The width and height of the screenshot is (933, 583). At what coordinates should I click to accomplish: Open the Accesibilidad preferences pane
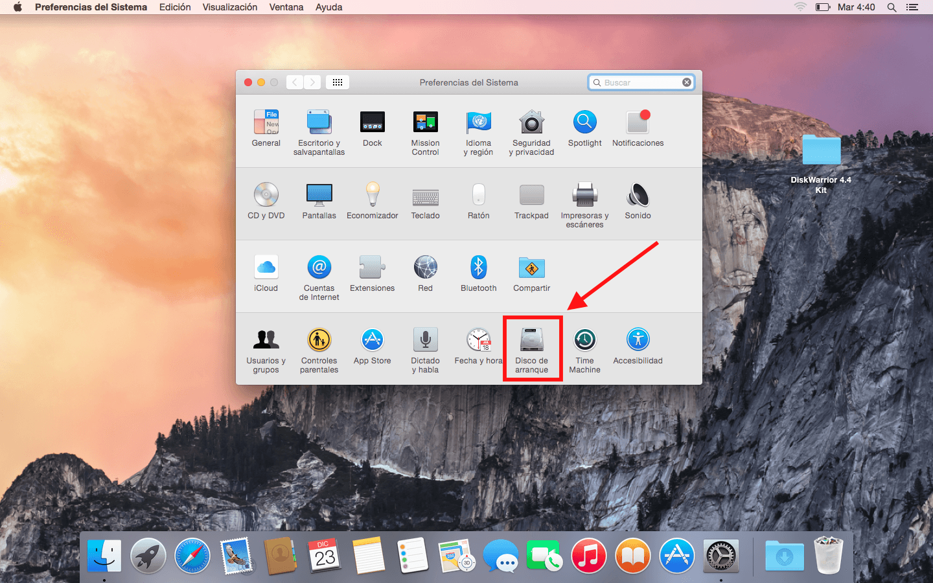coord(638,346)
